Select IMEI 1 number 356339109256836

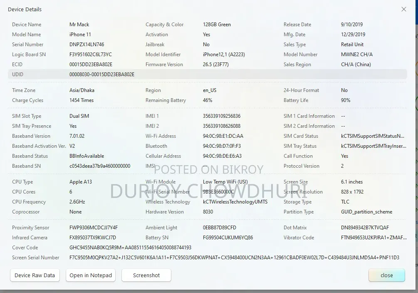click(222, 116)
